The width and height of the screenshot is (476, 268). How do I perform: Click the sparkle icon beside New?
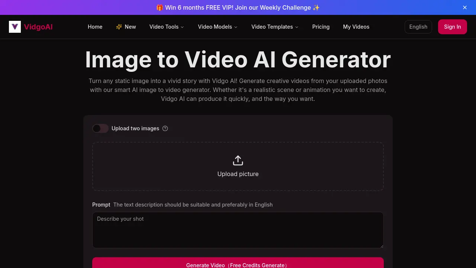118,26
